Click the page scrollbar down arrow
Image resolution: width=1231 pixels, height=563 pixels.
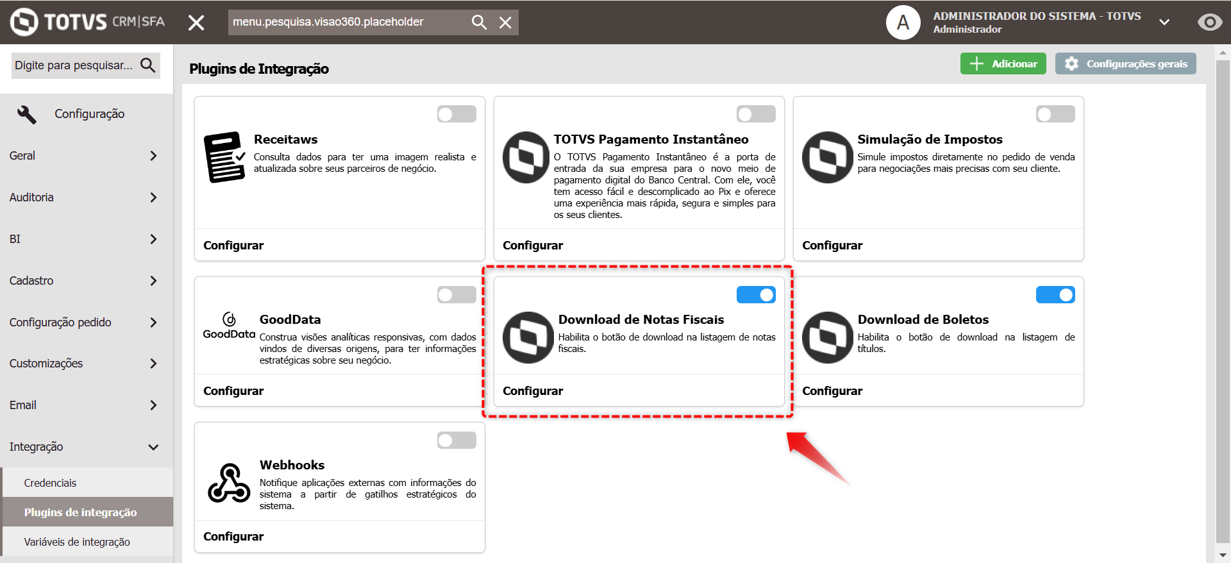point(1223,555)
